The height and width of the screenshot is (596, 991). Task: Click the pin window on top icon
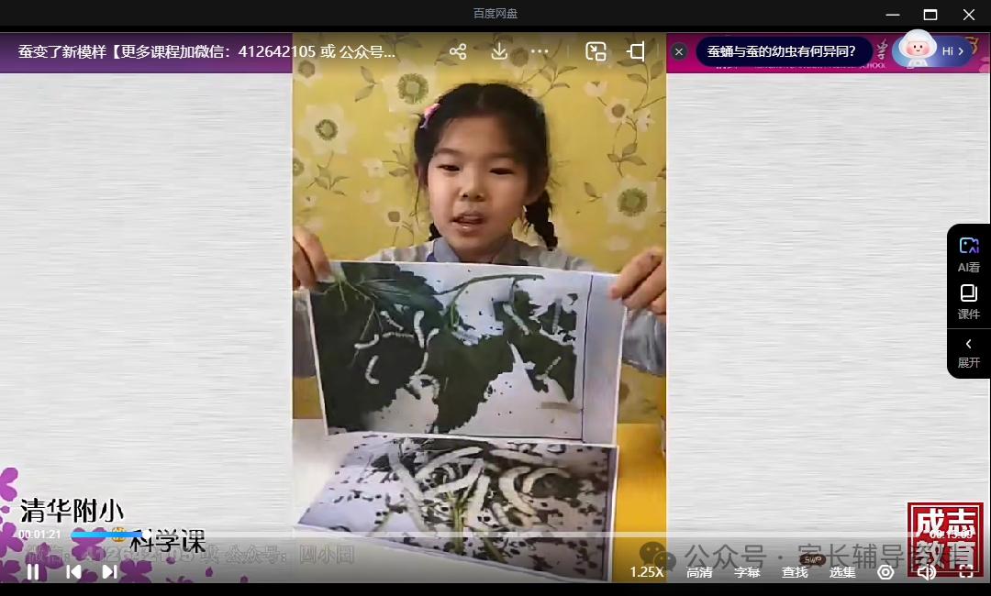[x=636, y=51]
